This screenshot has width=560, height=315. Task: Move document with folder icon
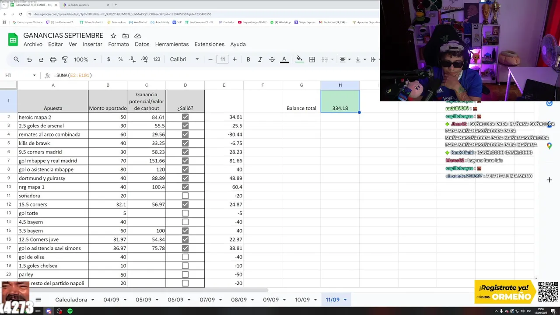point(126,36)
